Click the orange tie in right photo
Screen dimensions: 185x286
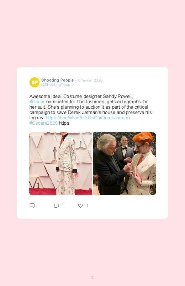tap(140, 161)
